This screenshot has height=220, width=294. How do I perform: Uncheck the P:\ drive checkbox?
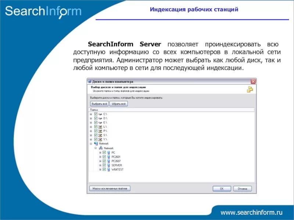[96, 131]
